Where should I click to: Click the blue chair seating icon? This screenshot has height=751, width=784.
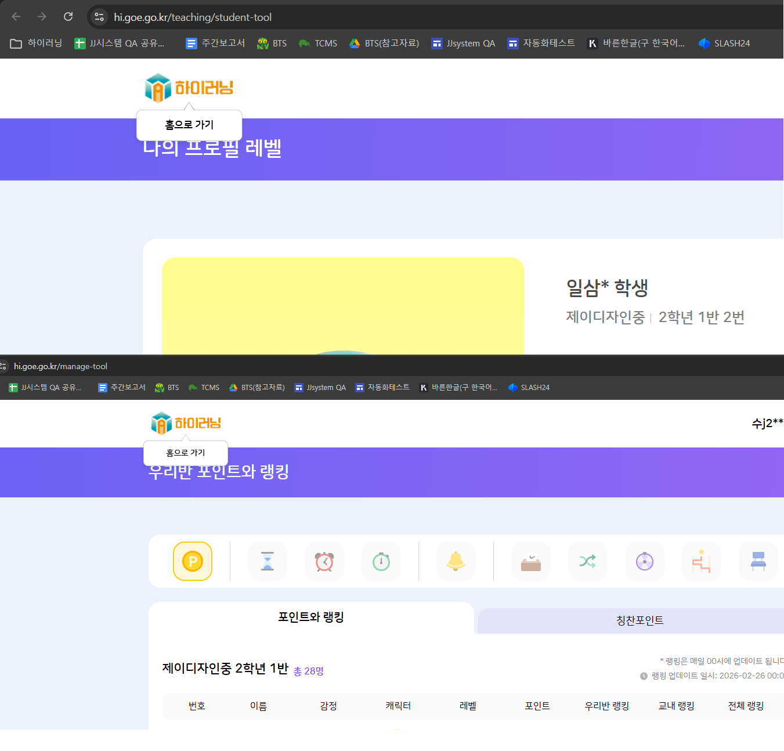pyautogui.click(x=758, y=561)
